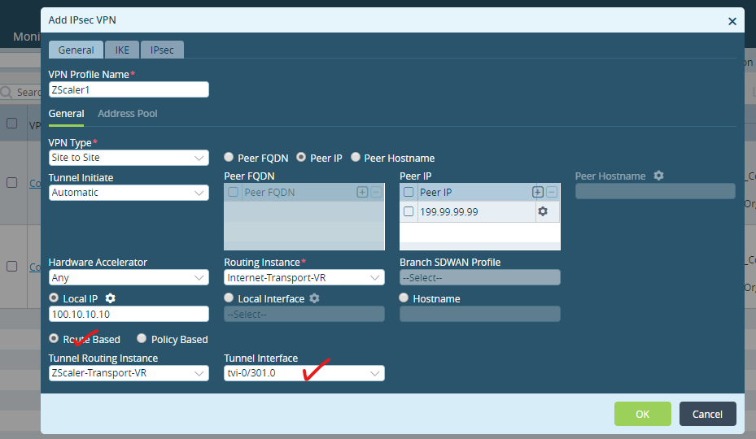The height and width of the screenshot is (439, 756).
Task: Check the Peer FQDN header checkbox
Action: tap(233, 193)
